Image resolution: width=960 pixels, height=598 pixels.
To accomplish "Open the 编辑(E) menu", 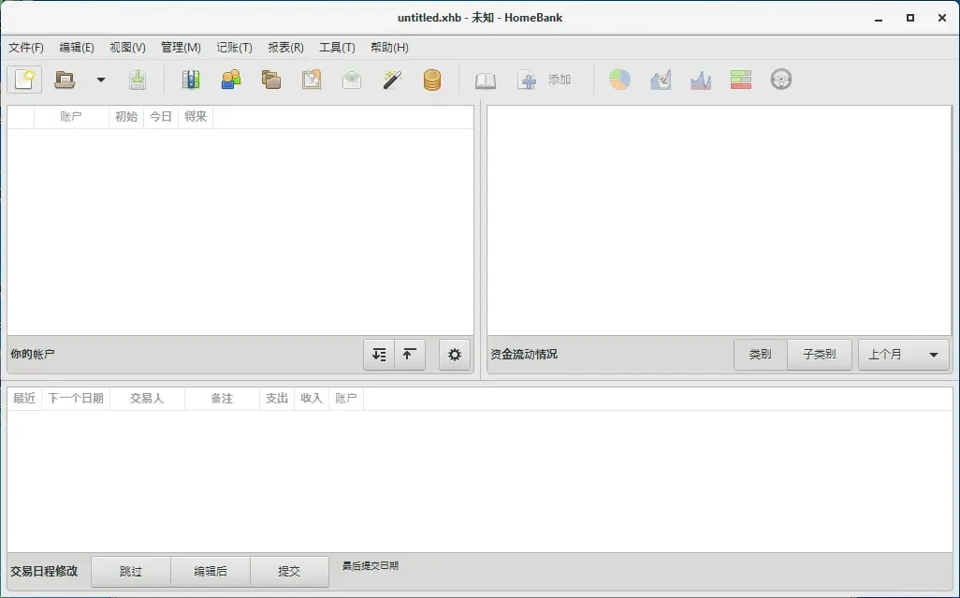I will (x=77, y=47).
